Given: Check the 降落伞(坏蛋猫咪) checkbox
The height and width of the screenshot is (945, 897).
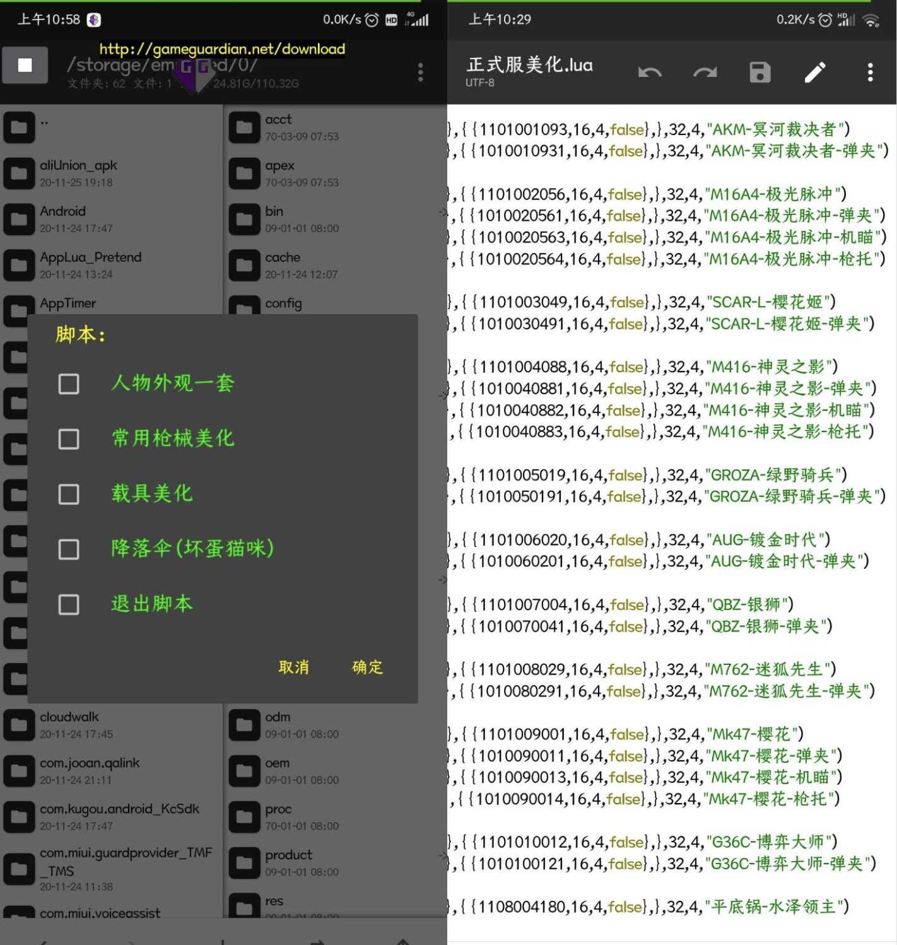Looking at the screenshot, I should [x=69, y=549].
